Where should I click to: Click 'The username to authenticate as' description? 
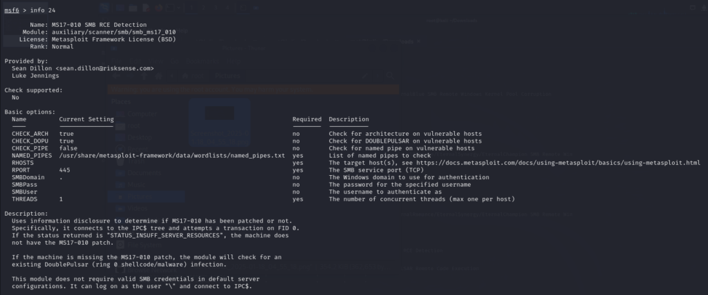tap(385, 192)
